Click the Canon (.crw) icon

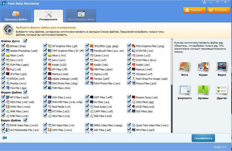(92, 55)
